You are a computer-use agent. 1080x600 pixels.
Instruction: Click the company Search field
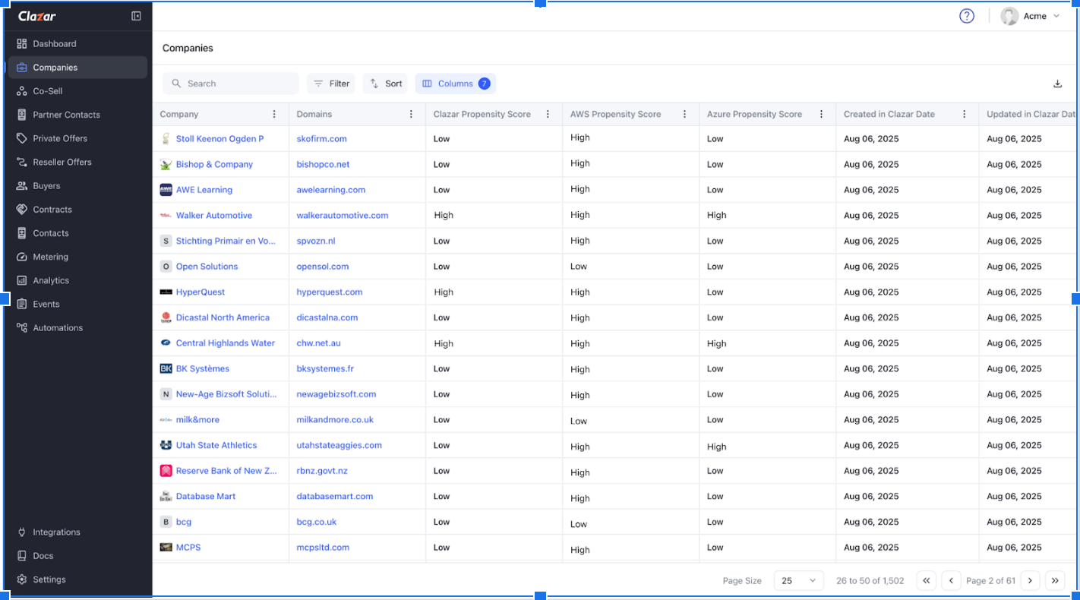click(x=231, y=84)
